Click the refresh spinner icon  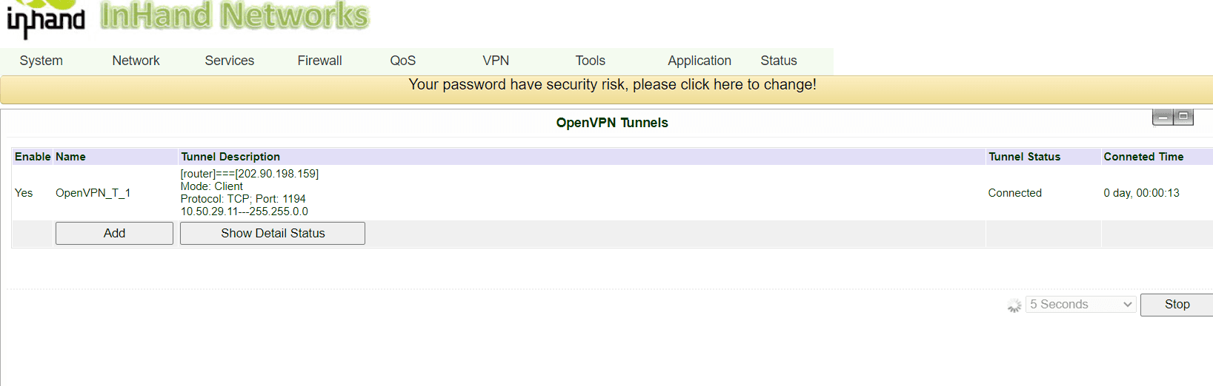(x=1014, y=305)
